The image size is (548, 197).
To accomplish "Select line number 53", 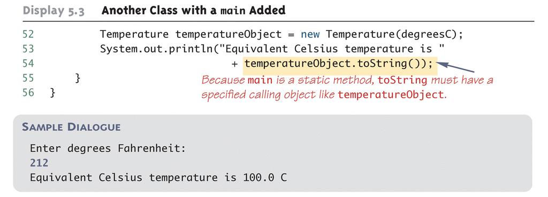I will coord(28,49).
